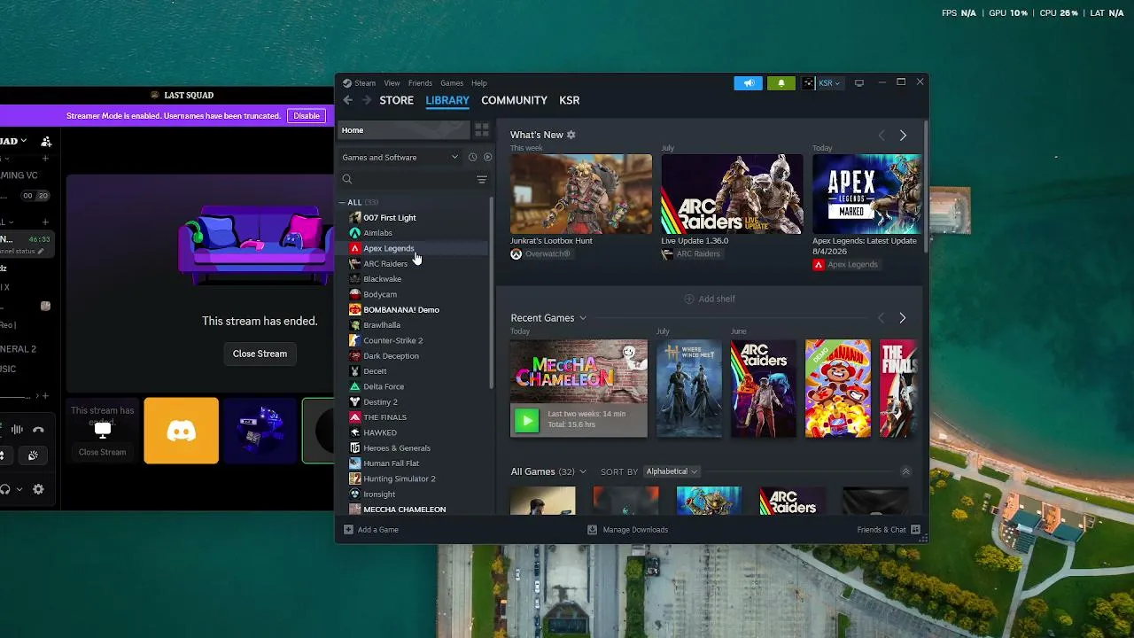Expand the Recent Games shelf dropdown
Screen dimensions: 1134x638
tap(582, 318)
